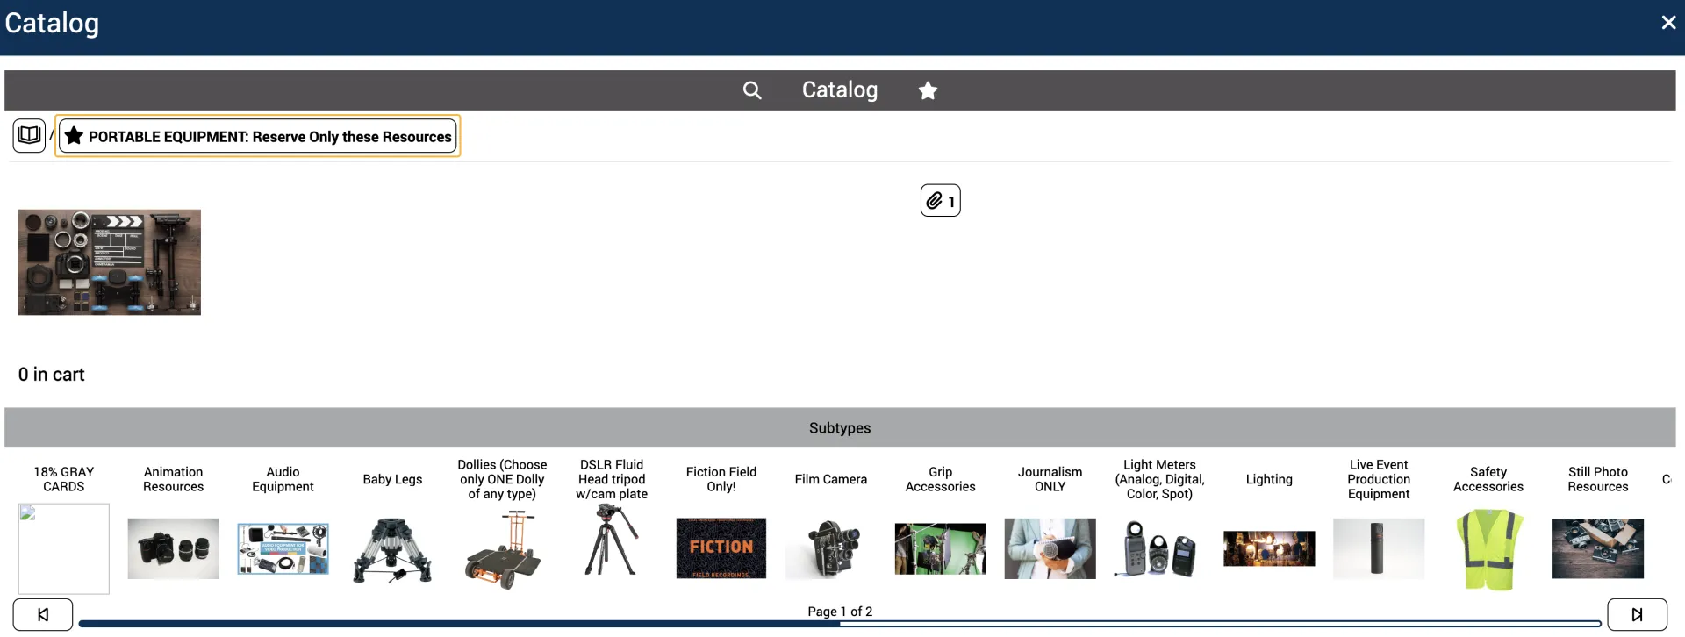The image size is (1685, 637).
Task: Select the Lighting subtype image
Action: pyautogui.click(x=1269, y=548)
